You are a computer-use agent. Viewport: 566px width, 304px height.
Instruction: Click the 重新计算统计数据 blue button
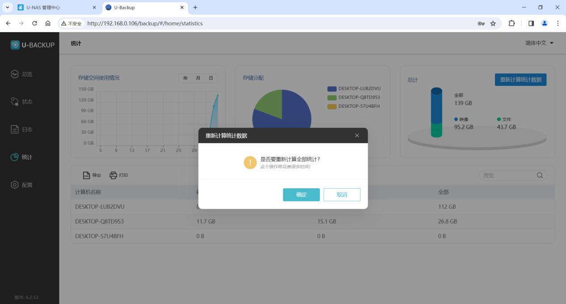pos(520,80)
